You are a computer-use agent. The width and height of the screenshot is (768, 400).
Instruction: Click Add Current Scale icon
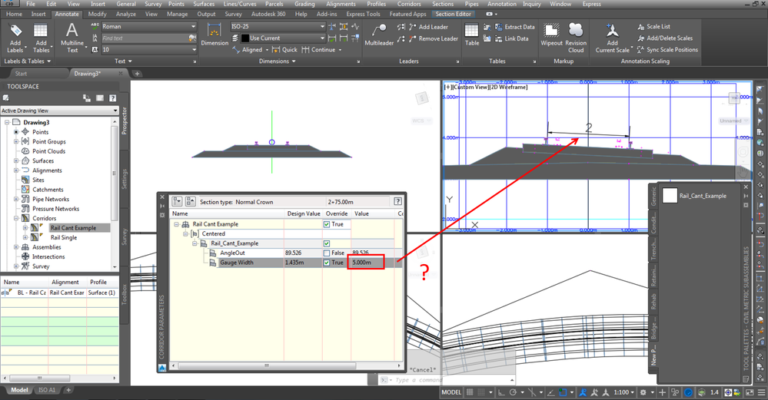point(612,38)
